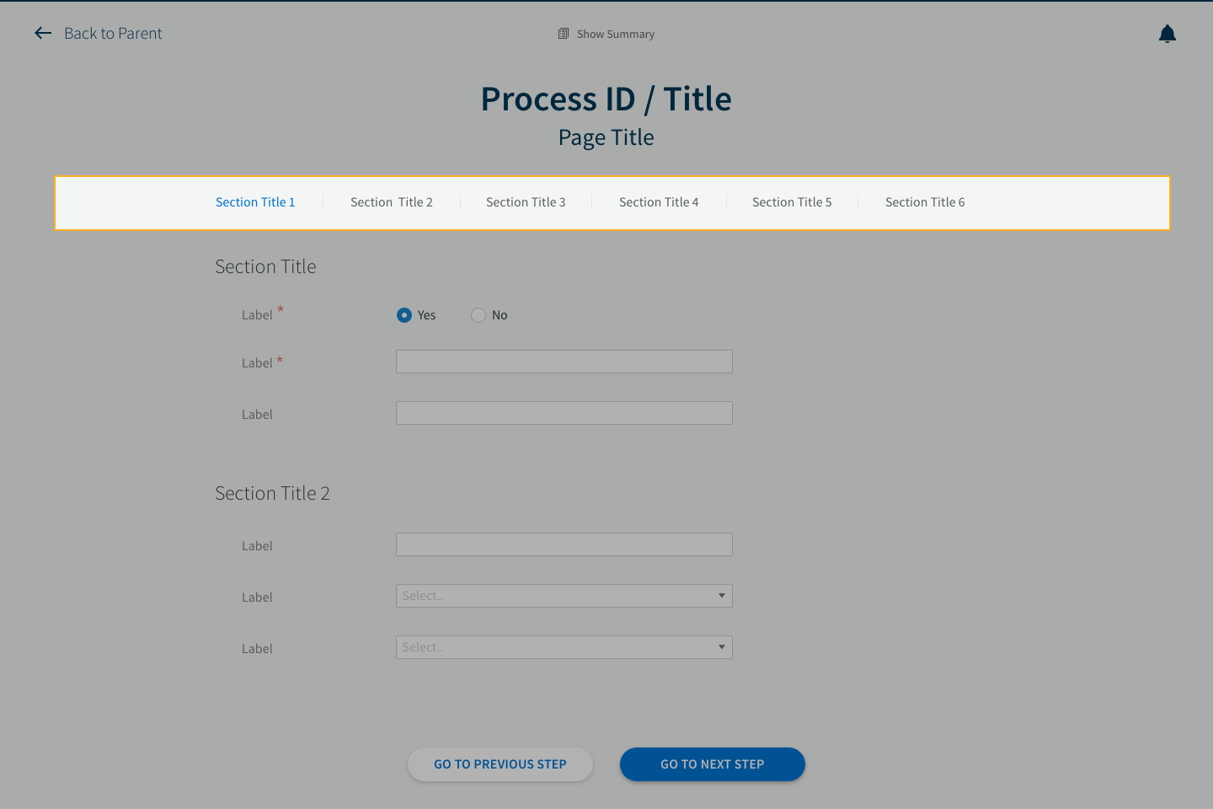Click the dropdown arrow on the middle Select field
The image size is (1213, 809).
(x=721, y=596)
